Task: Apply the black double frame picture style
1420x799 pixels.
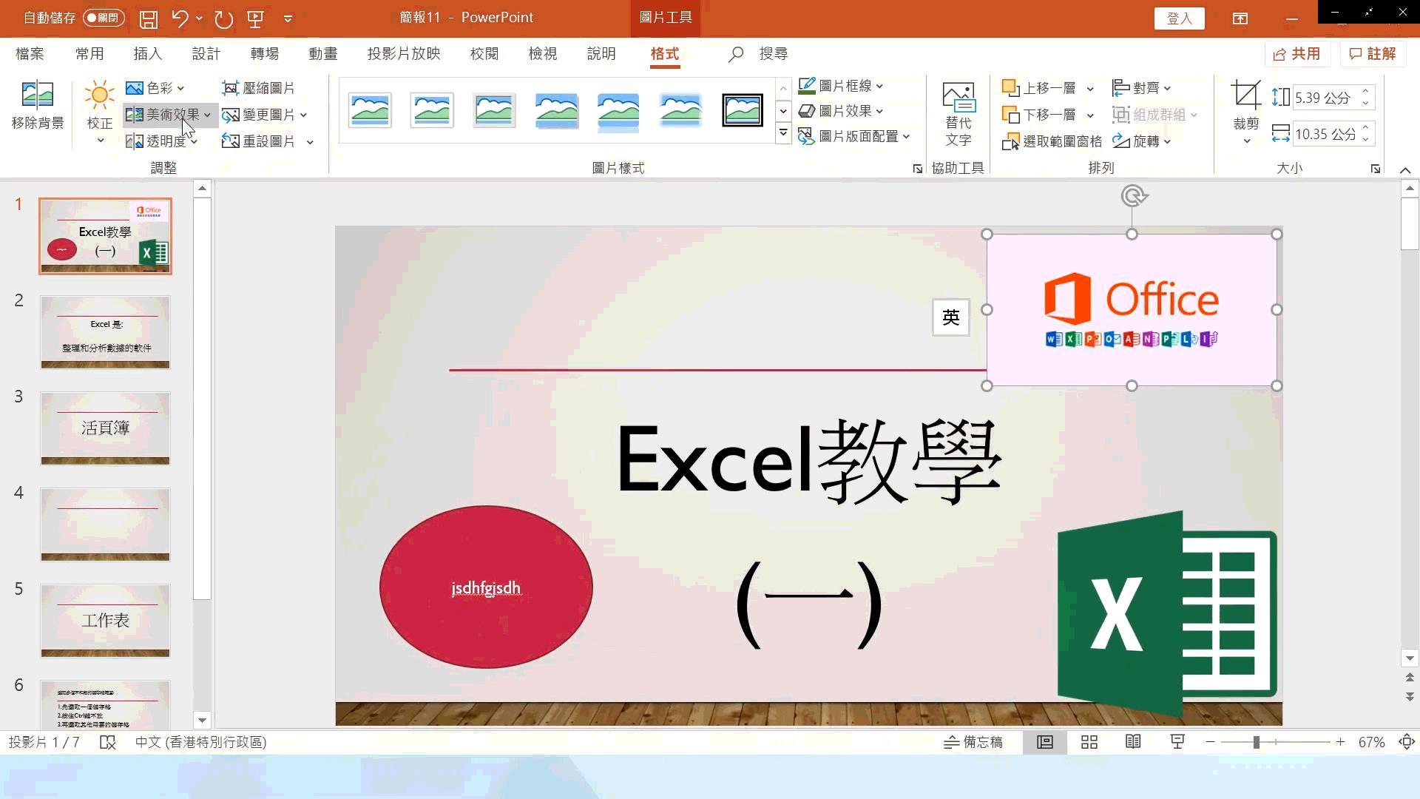Action: (x=743, y=110)
